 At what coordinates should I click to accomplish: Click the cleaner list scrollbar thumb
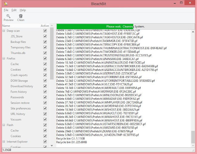52,53
